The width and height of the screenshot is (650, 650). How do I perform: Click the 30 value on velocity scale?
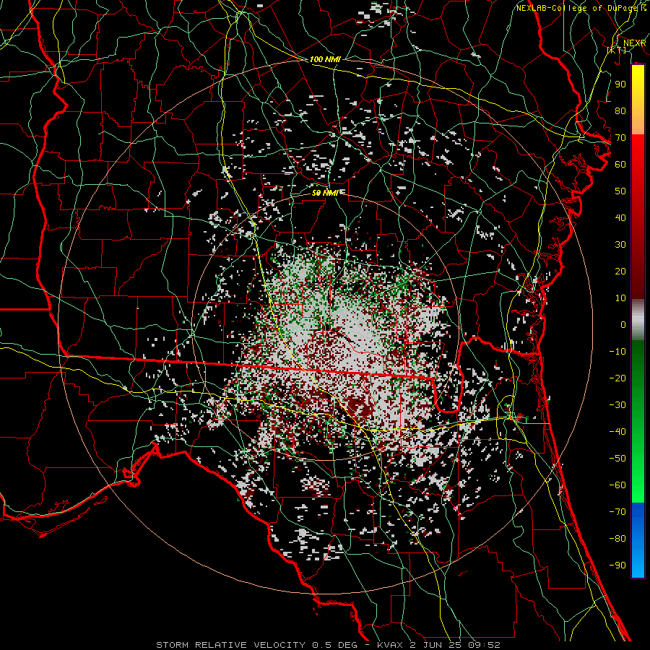coord(620,245)
